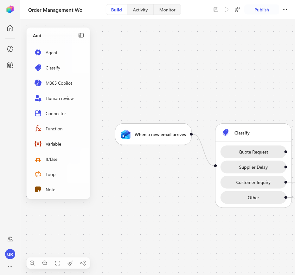The width and height of the screenshot is (295, 275).
Task: Switch to the Monitor tab
Action: (x=167, y=10)
